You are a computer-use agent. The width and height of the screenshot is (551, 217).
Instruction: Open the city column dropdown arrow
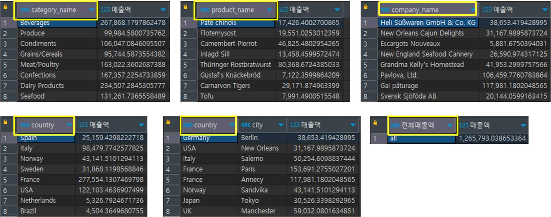pyautogui.click(x=281, y=125)
